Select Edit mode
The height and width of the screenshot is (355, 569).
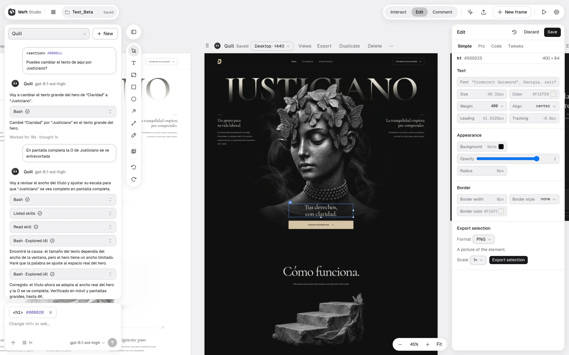coord(419,12)
